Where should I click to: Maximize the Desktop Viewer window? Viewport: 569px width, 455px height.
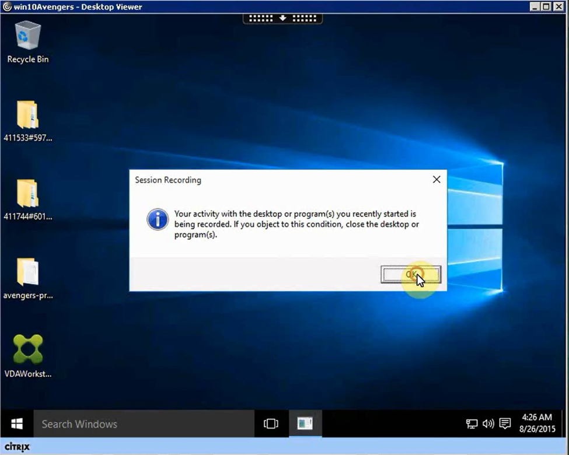(x=546, y=7)
